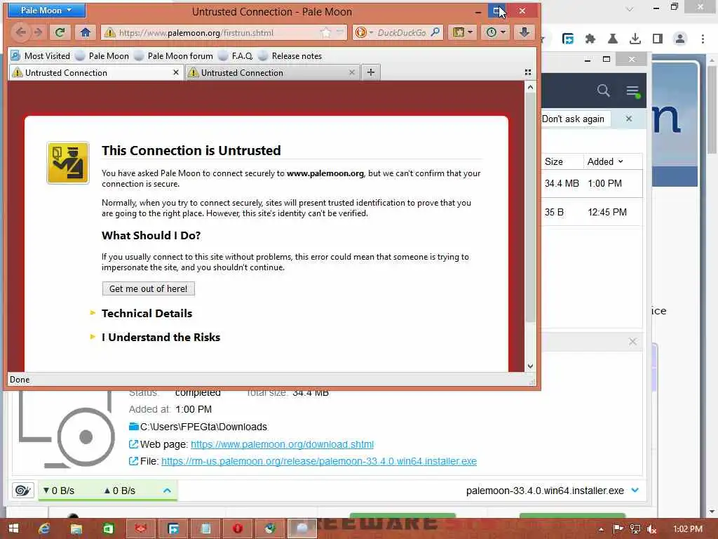
Task: Toggle the Chrome side panel icon
Action: click(x=658, y=39)
